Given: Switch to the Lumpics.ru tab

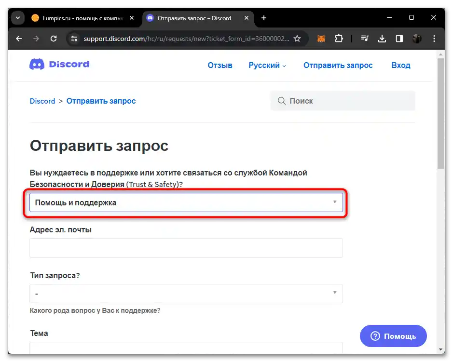Looking at the screenshot, I should (72, 18).
